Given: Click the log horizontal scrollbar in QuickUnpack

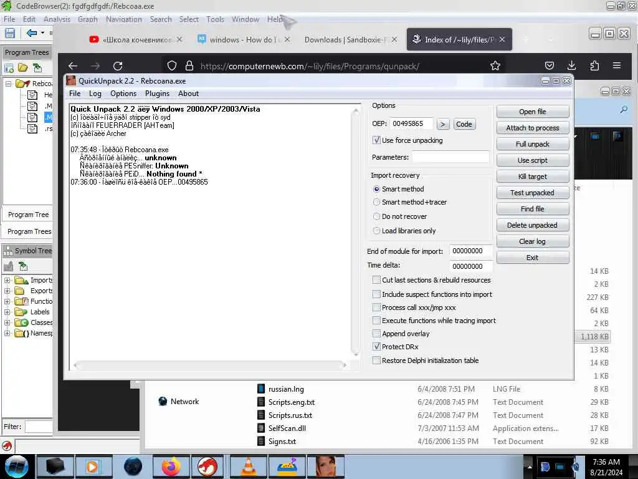Looking at the screenshot, I should (x=210, y=365).
